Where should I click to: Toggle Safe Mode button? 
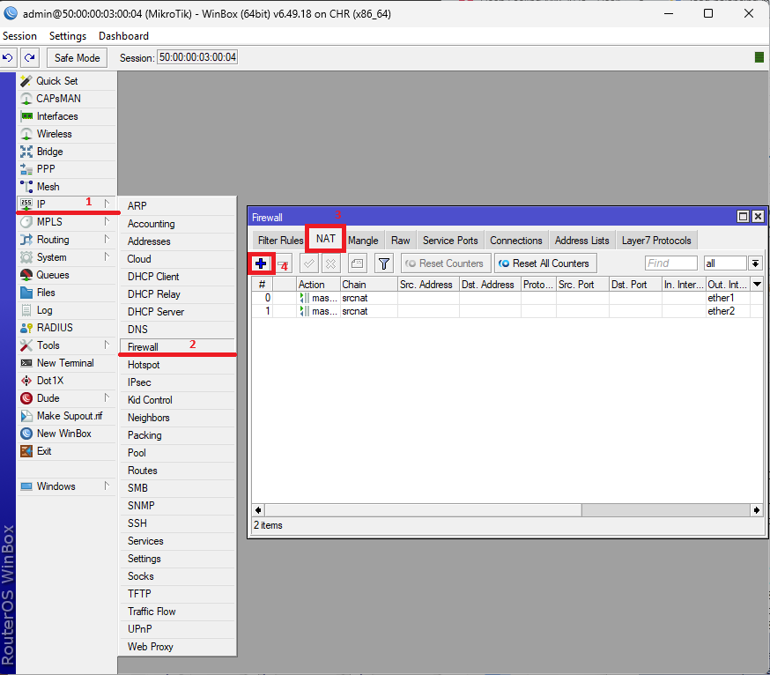pos(77,57)
